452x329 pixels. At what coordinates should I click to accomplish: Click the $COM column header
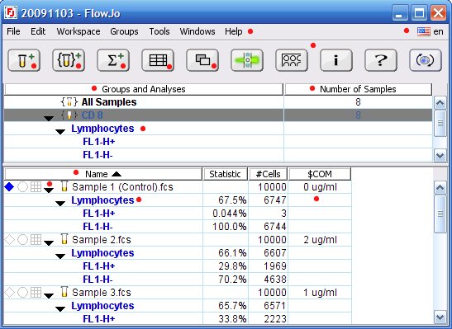320,174
